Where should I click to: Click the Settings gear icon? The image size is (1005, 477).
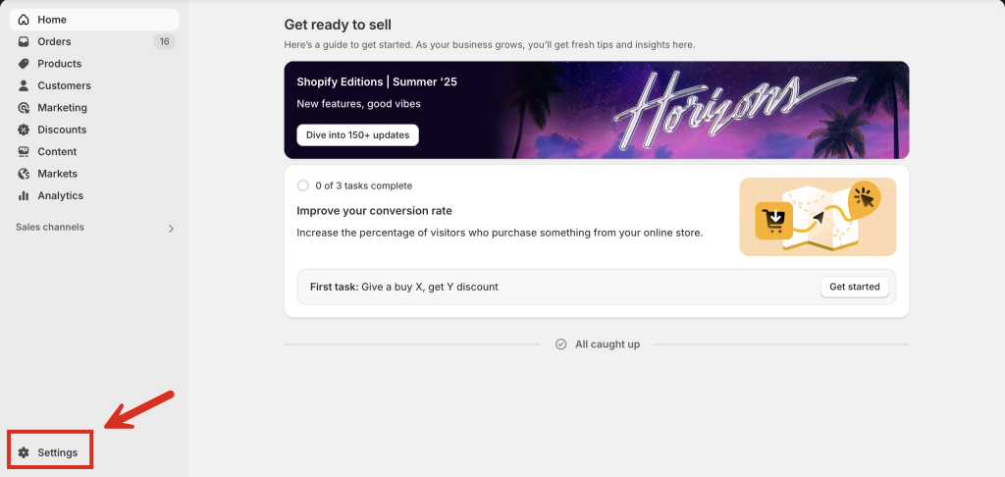pos(24,452)
